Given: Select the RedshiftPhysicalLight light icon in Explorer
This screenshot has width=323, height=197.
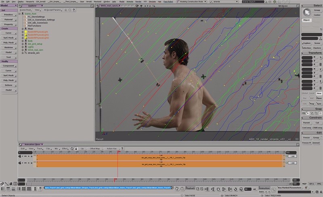Looking at the screenshot, I should pyautogui.click(x=25, y=31).
